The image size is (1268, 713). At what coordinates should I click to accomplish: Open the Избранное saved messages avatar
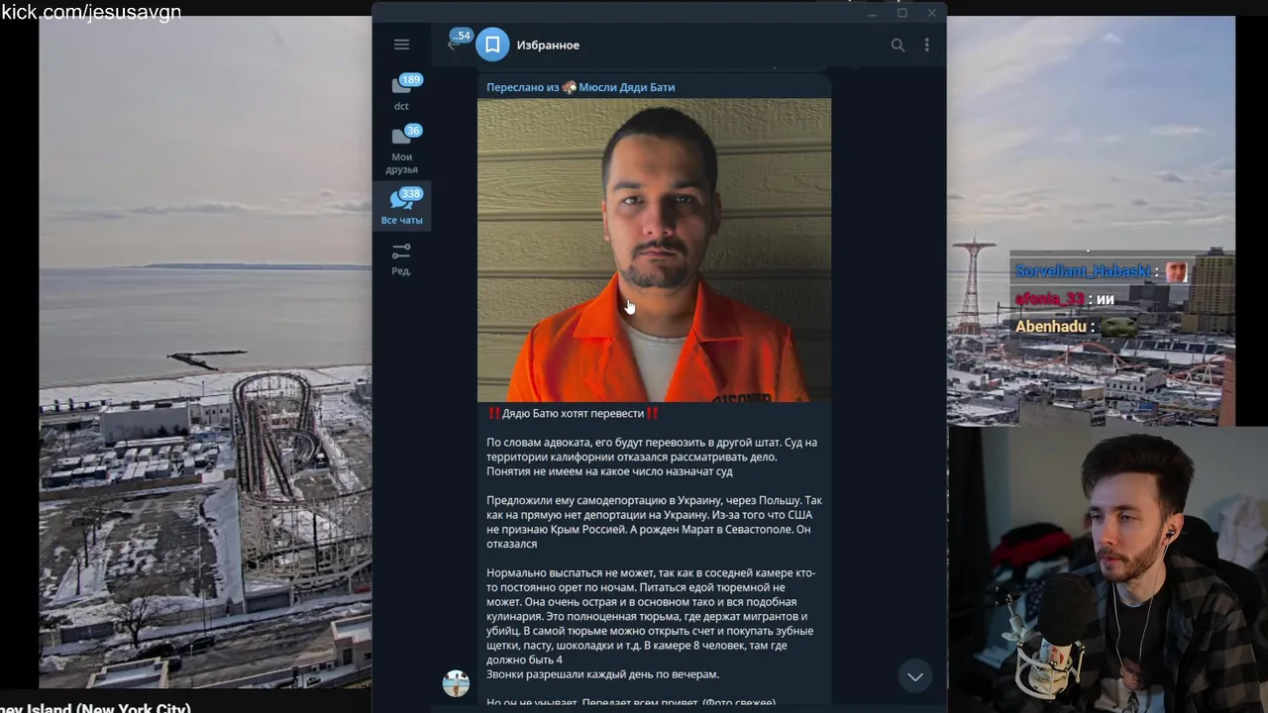point(492,45)
